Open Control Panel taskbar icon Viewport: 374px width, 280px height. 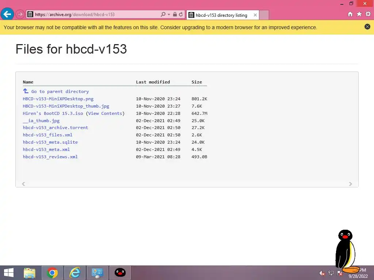pos(97,273)
